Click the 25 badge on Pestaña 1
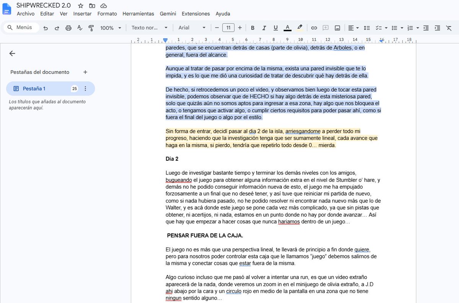The image size is (459, 303). coord(74,89)
